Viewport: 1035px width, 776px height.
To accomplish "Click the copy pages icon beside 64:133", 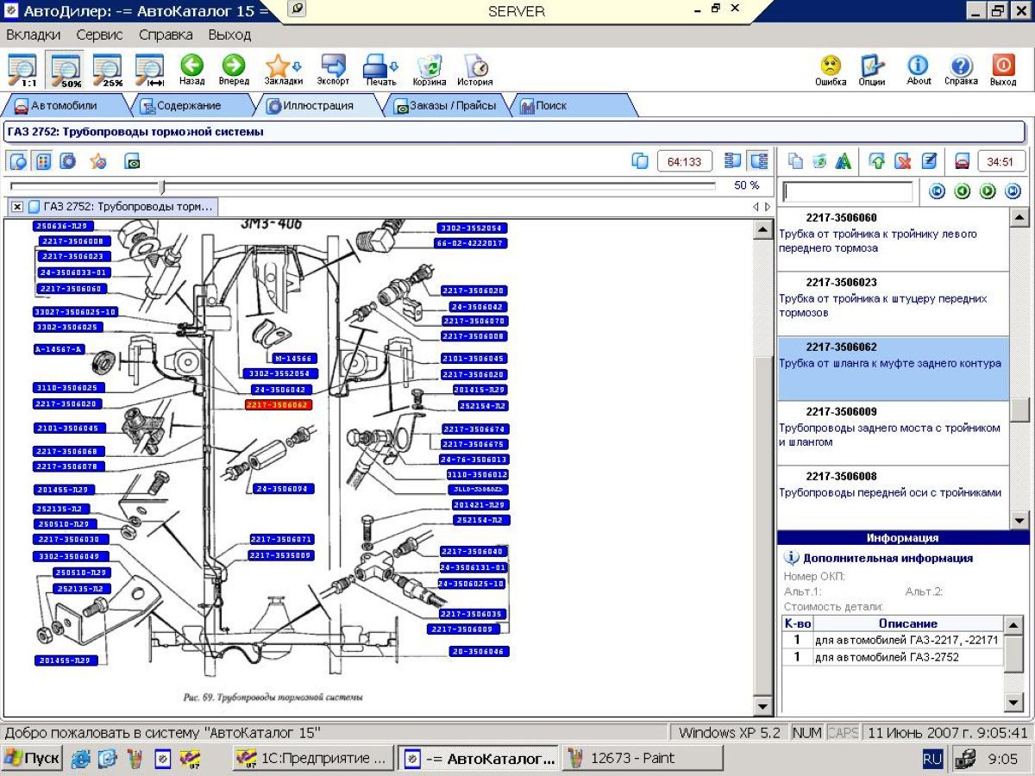I will click(640, 161).
